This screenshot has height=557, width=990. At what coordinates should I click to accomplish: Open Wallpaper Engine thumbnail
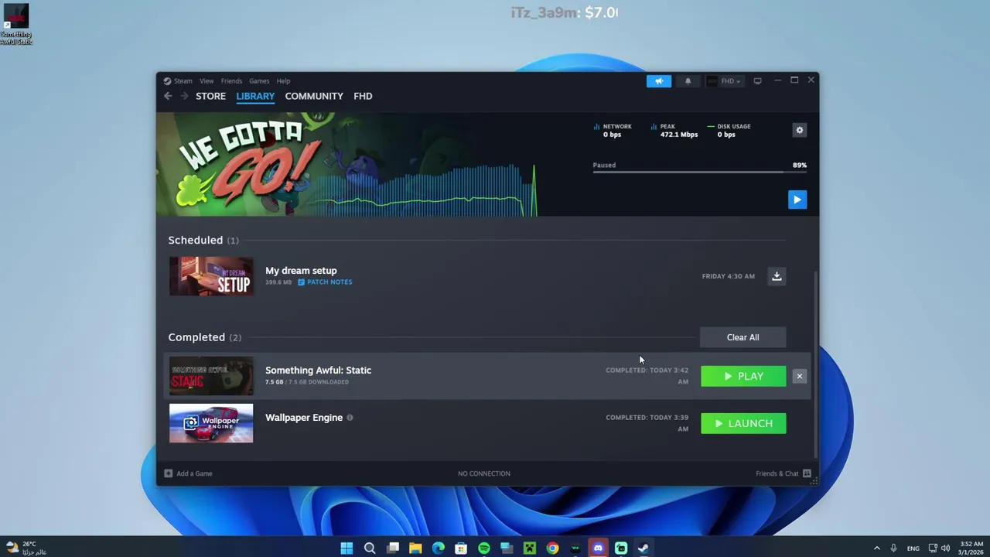click(211, 423)
